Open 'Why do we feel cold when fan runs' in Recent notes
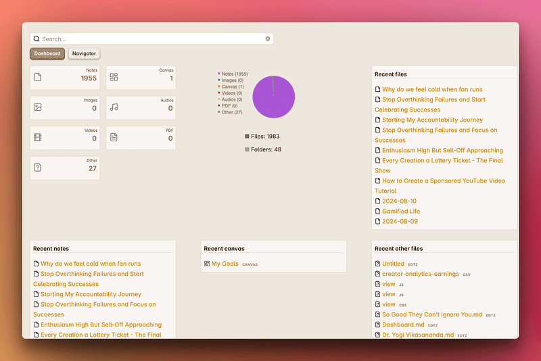This screenshot has height=361, width=541. coord(91,264)
